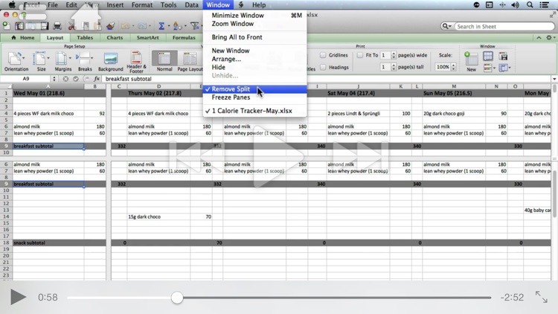Viewport: 558px width, 314px height.
Task: Open the ribbon gear settings dropdown
Action: [550, 37]
